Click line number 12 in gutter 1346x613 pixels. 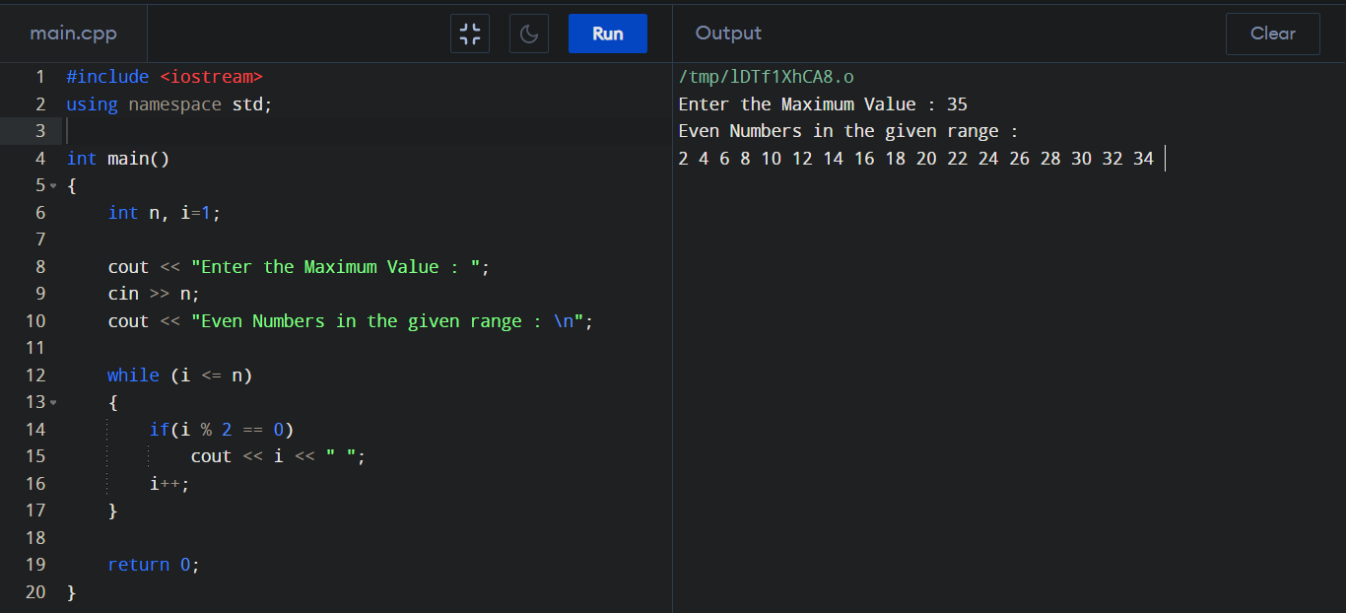click(35, 375)
